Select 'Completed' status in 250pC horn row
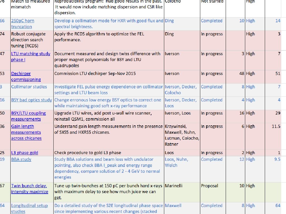 pos(213,24)
